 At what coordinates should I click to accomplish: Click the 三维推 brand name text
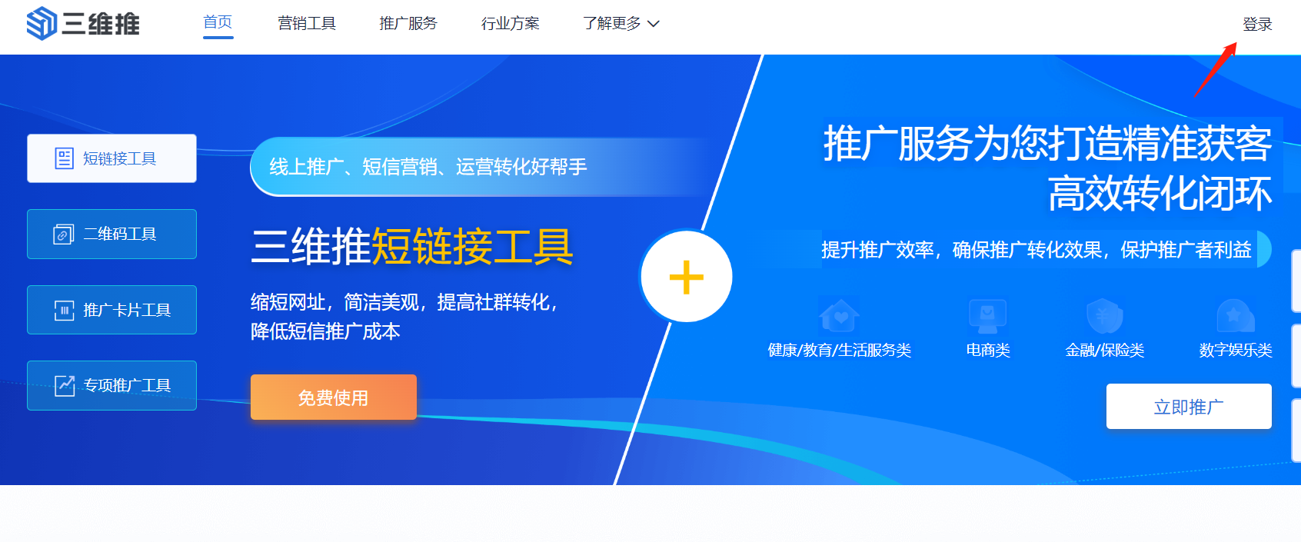101,24
